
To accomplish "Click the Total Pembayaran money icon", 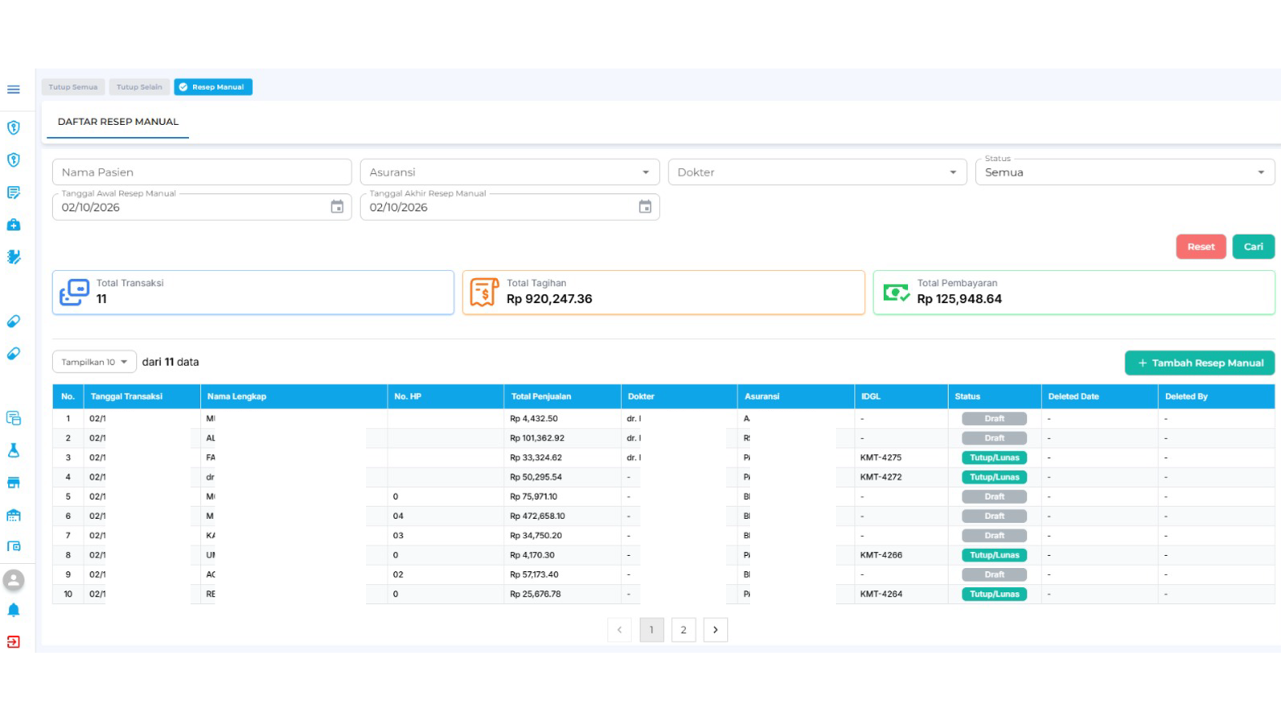I will point(896,292).
